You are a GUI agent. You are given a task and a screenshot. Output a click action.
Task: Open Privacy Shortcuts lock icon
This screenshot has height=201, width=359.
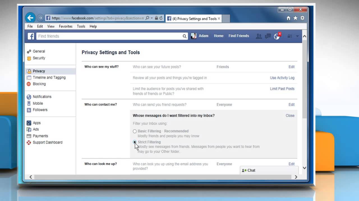[290, 36]
